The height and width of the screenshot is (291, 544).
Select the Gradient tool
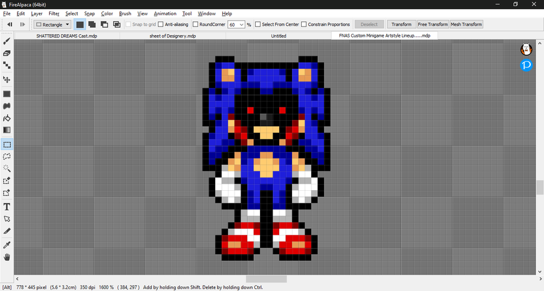pos(7,130)
